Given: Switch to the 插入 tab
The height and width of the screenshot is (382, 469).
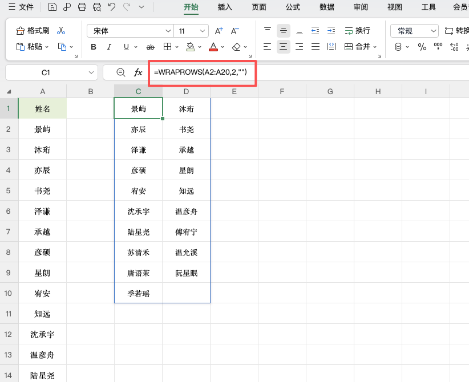Looking at the screenshot, I should pos(225,7).
